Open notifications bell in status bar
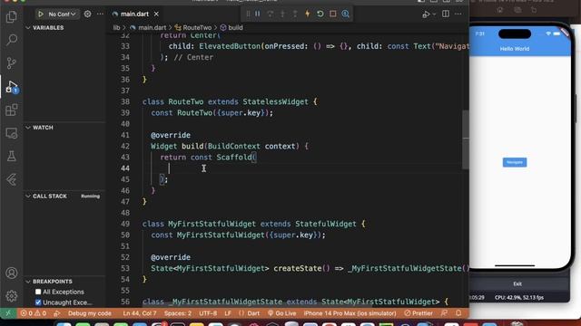Viewport: 581px width, 326px height. click(x=458, y=313)
